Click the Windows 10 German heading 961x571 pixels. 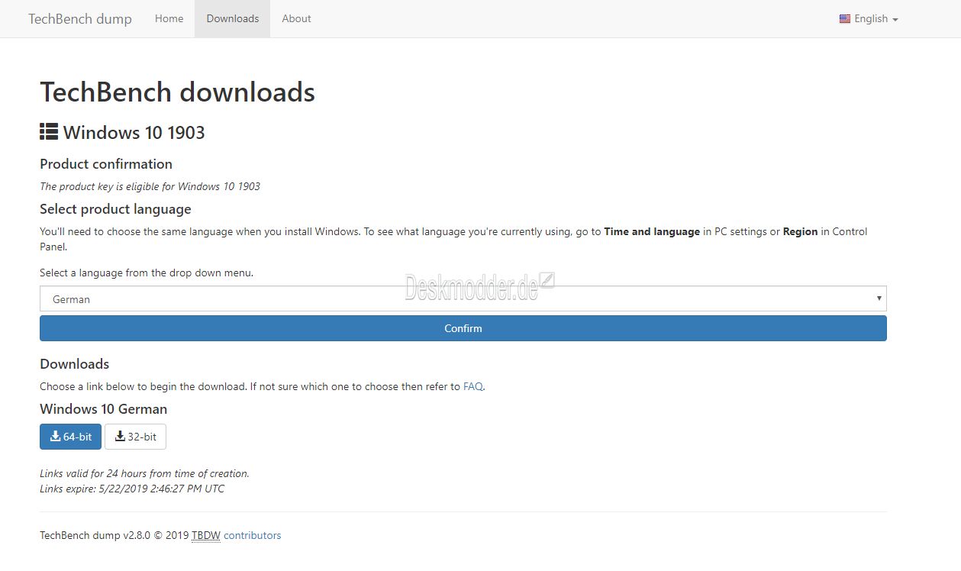(x=104, y=409)
